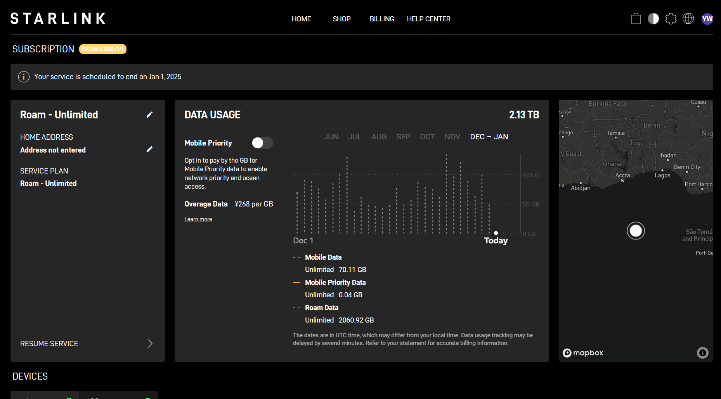
Task: Go to the HOME menu
Action: pos(301,19)
